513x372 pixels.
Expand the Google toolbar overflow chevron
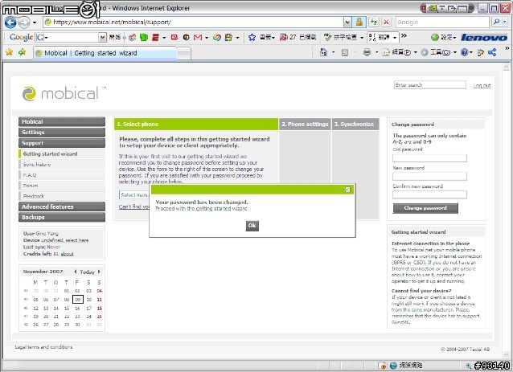[404, 36]
